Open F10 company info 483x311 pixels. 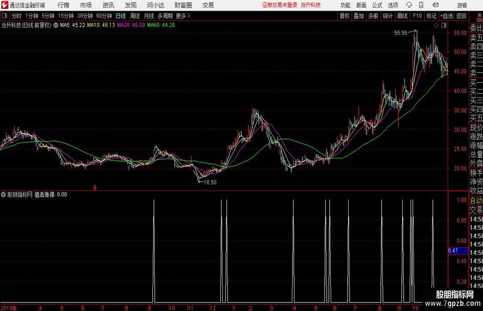(x=418, y=16)
